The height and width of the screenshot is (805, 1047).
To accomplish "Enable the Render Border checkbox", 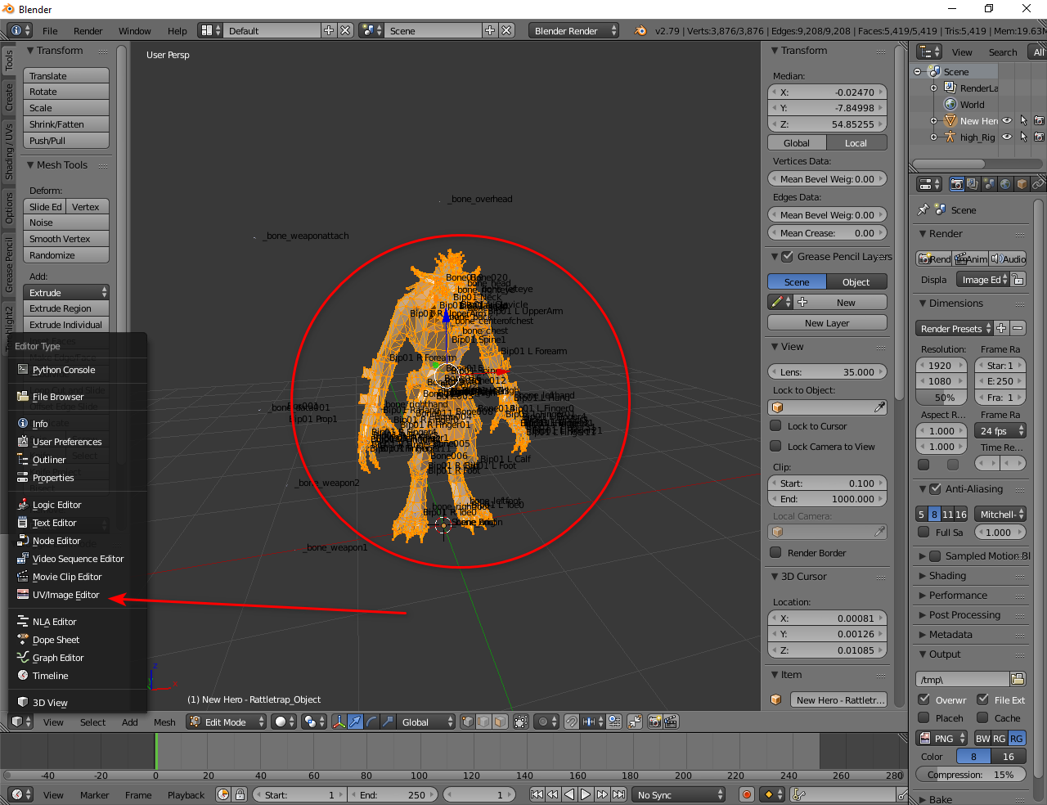I will 776,553.
